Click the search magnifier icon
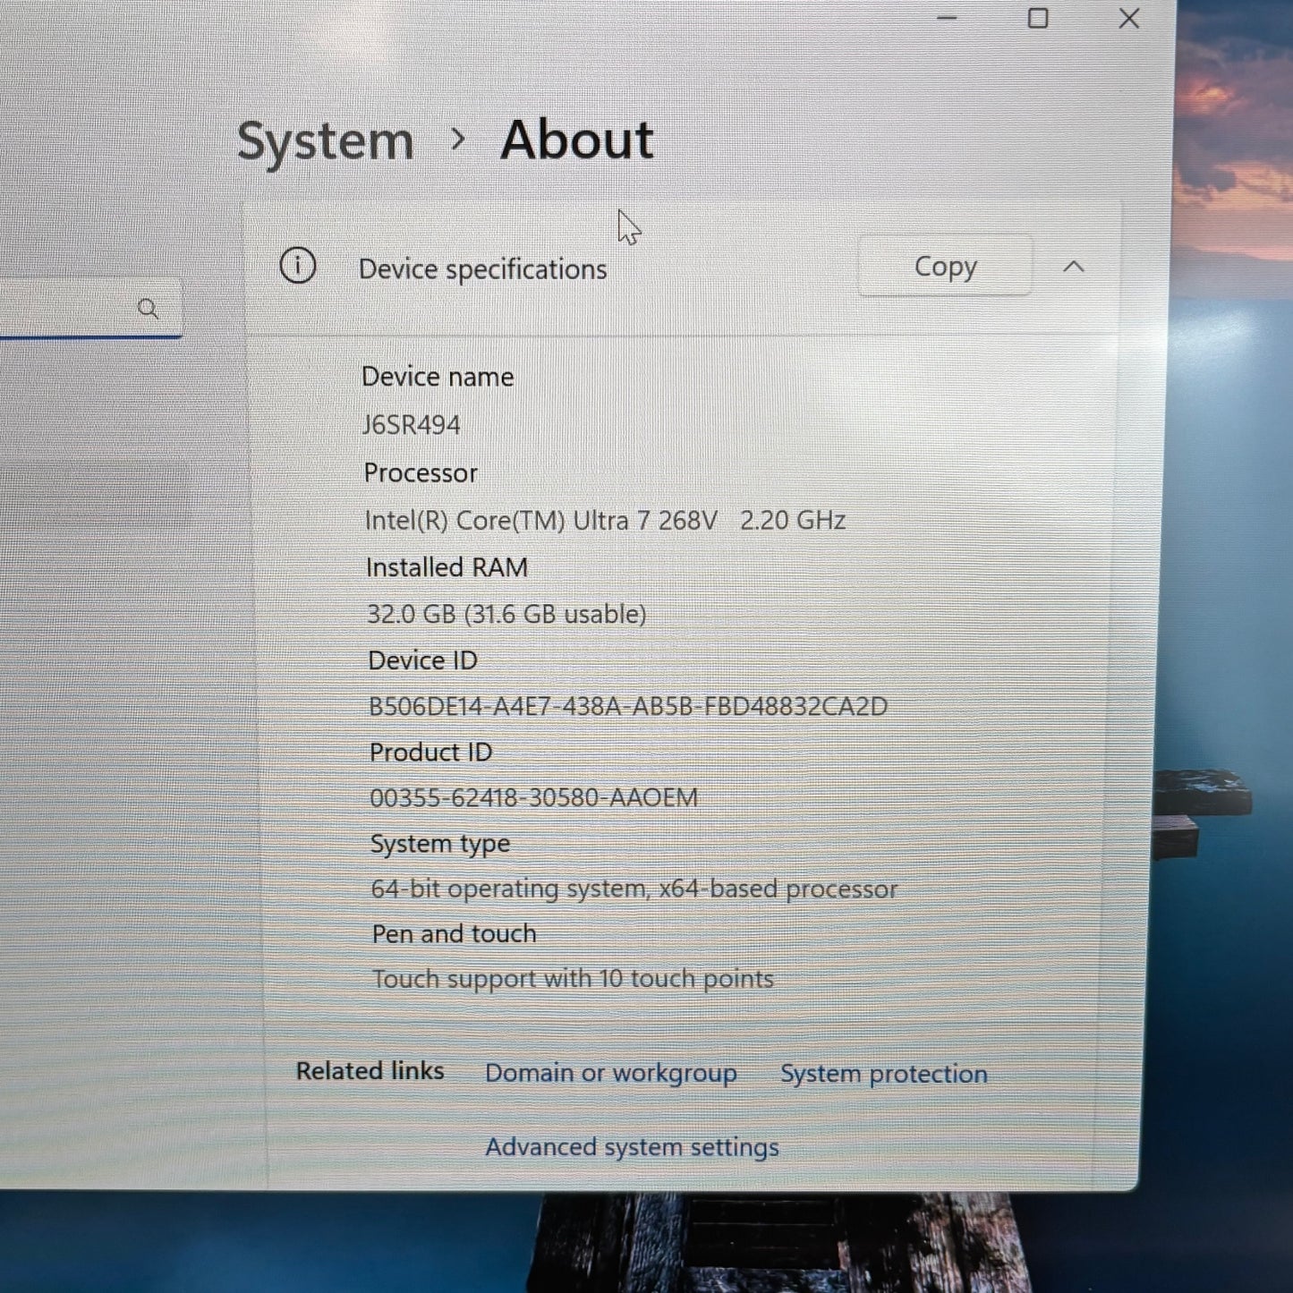 point(149,309)
